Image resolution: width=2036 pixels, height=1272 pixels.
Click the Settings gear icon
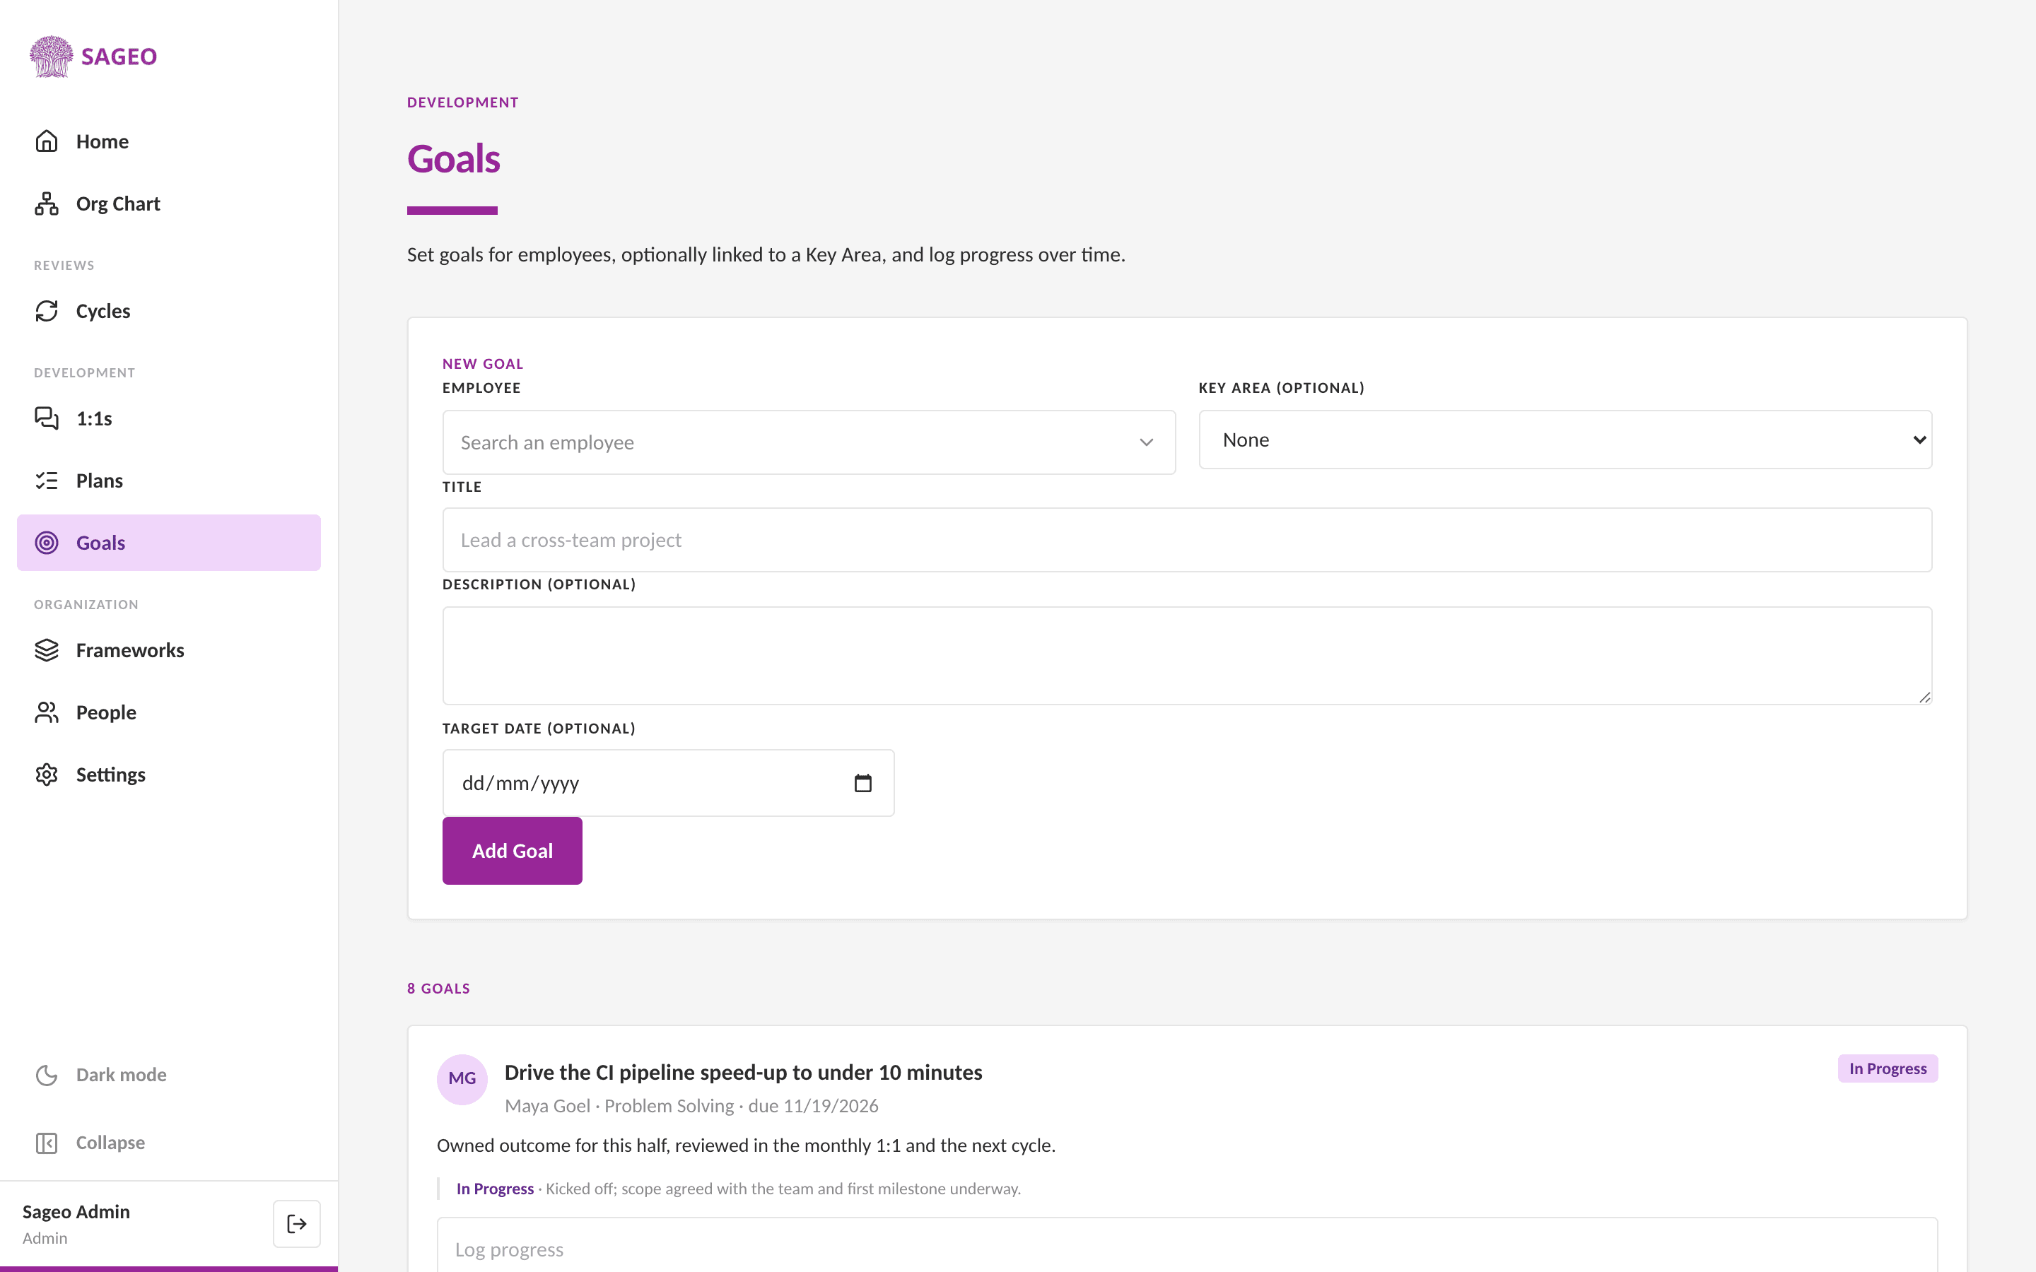click(x=46, y=774)
